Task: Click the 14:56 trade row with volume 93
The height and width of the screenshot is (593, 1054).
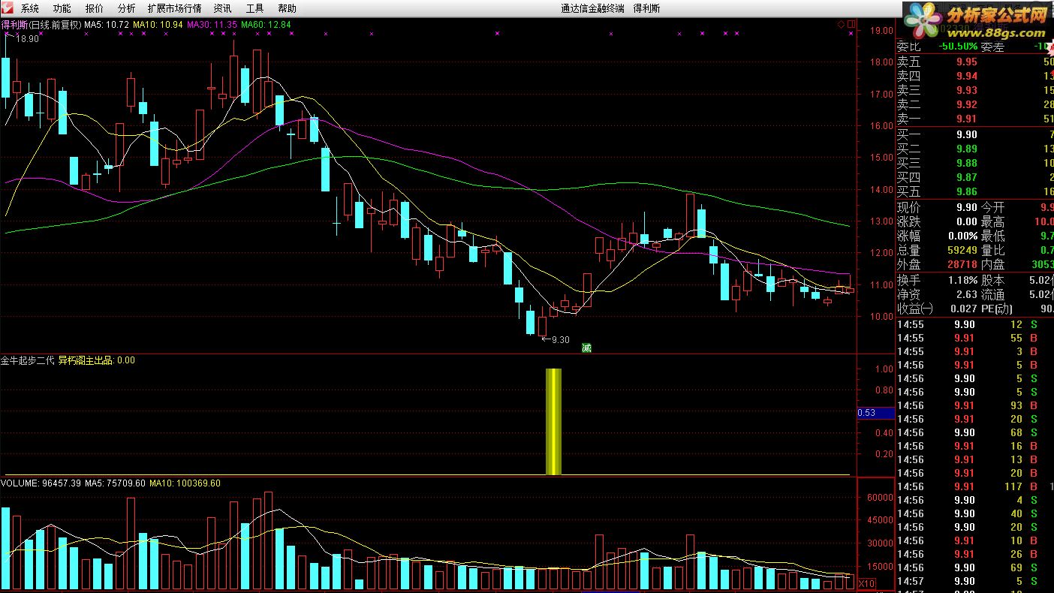Action: point(975,405)
